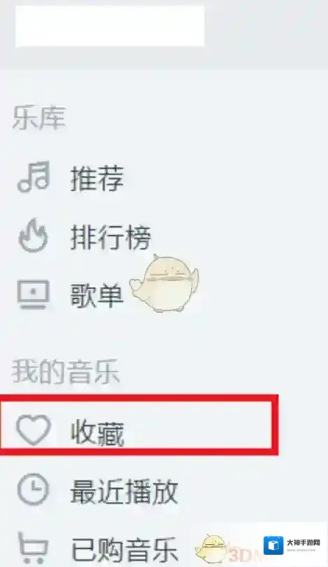Click the blank white box at top
The height and width of the screenshot is (567, 328).
110,26
